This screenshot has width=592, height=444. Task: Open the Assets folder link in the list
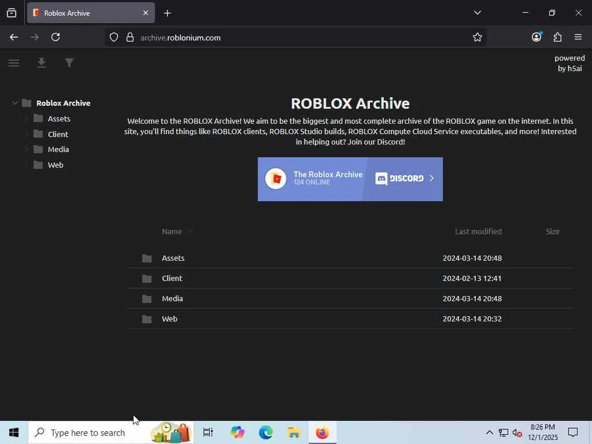click(x=173, y=258)
